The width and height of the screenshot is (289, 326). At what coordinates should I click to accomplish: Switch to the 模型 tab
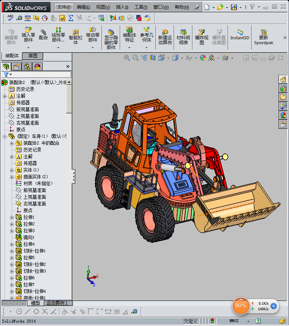click(x=35, y=303)
